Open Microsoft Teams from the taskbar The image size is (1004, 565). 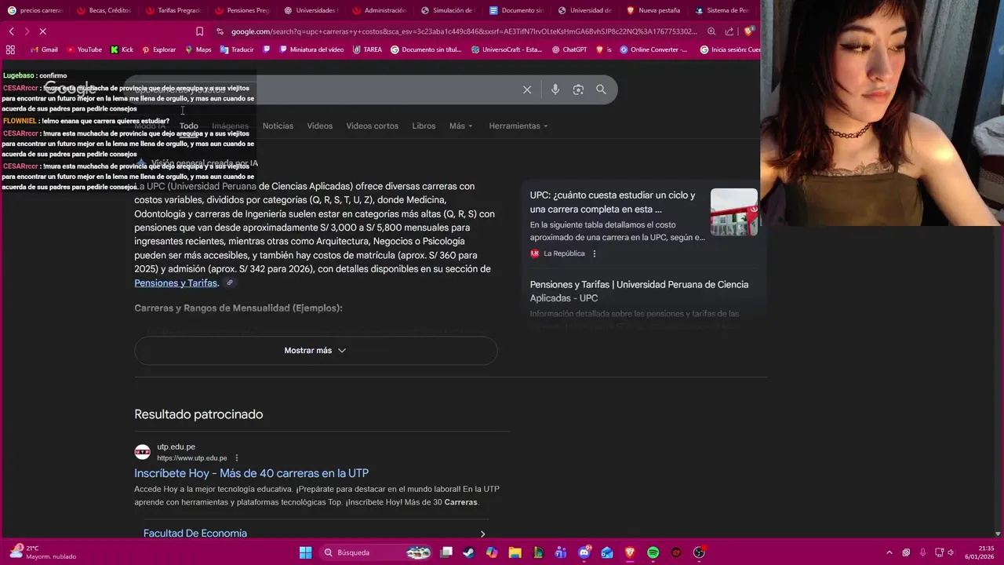[x=561, y=552]
